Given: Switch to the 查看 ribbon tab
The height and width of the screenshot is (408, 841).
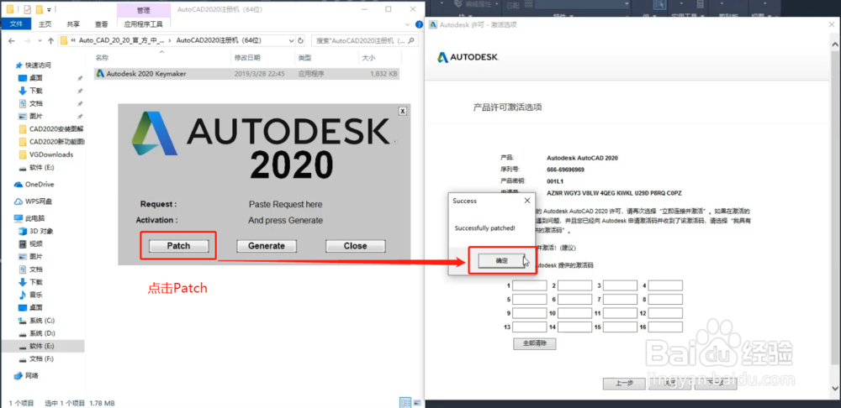Looking at the screenshot, I should coord(102,24).
